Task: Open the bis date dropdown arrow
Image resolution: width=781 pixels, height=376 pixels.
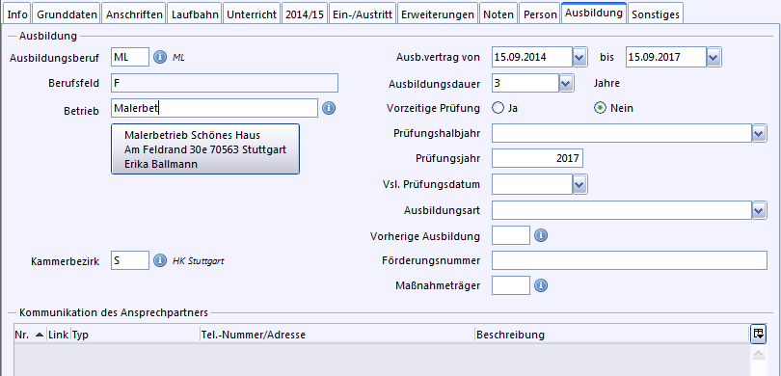Action: point(714,57)
